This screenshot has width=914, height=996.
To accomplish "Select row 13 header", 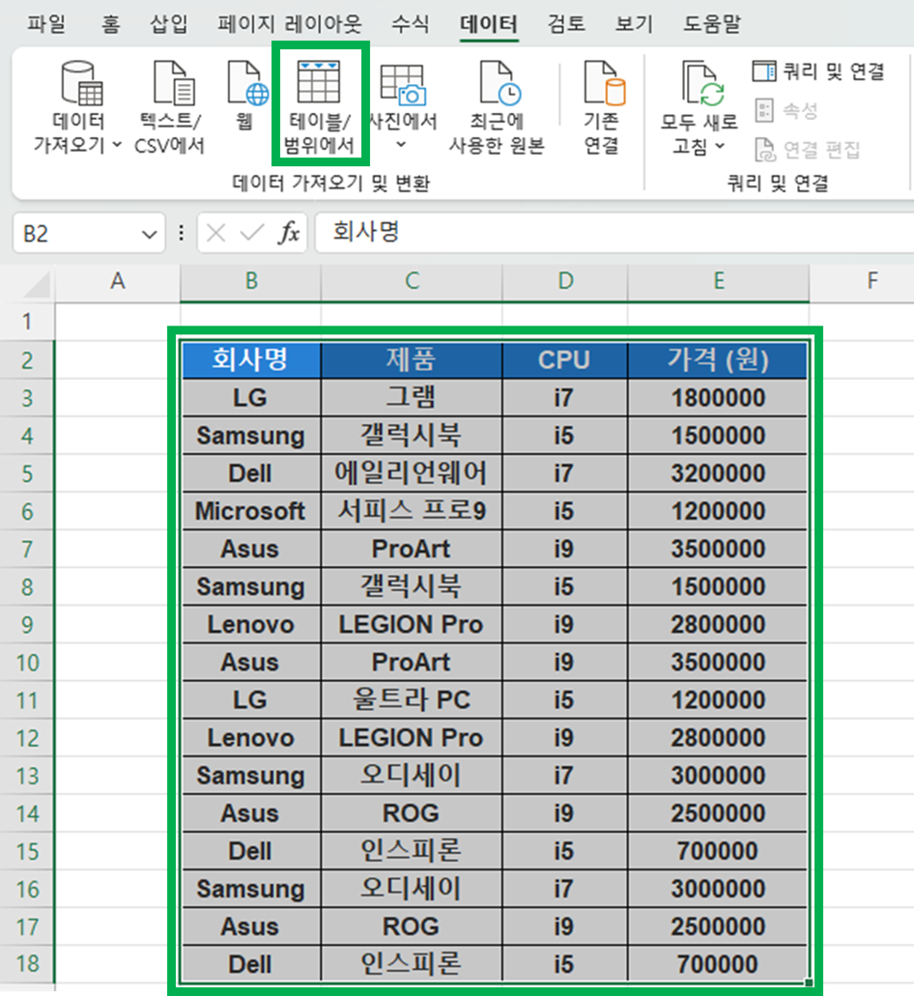I will 27,776.
